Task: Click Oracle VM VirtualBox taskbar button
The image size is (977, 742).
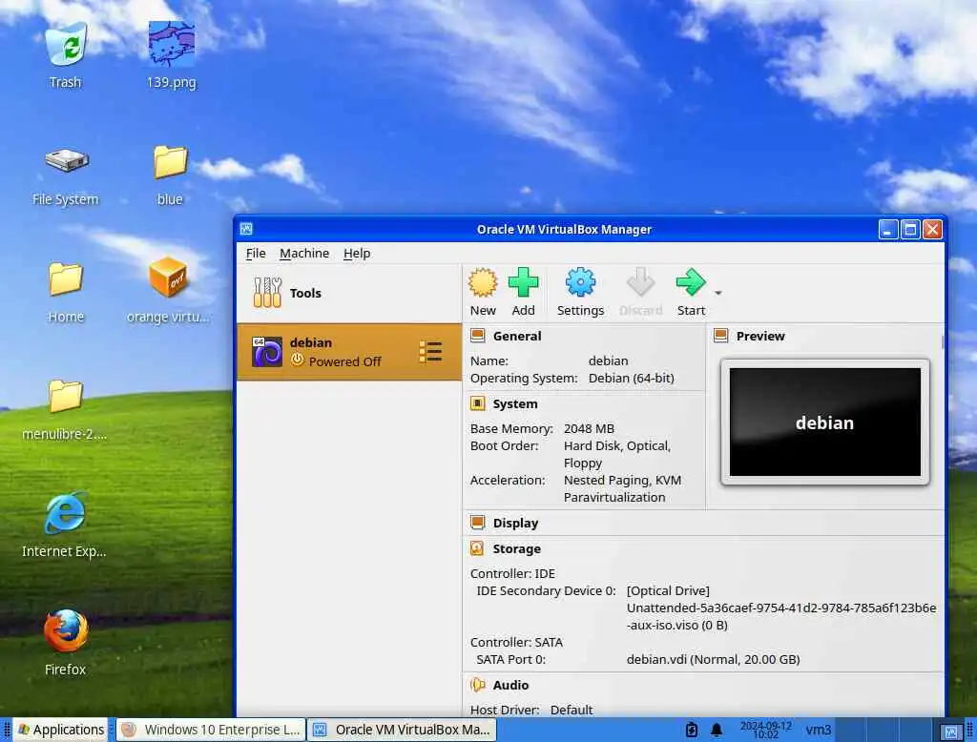Action: [x=402, y=730]
